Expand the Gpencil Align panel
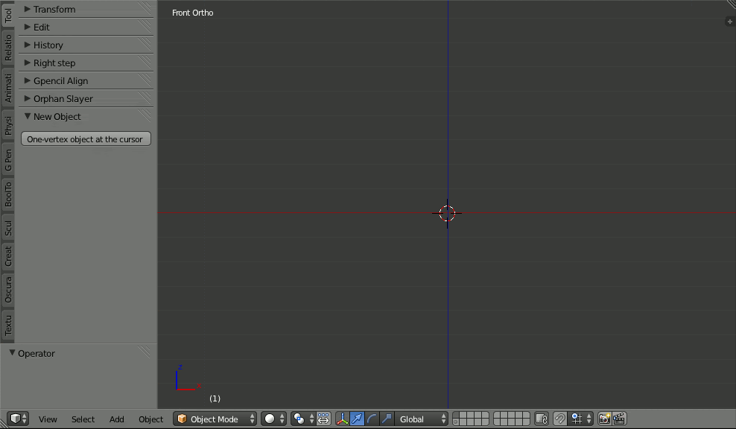Screen dimensions: 736x429 pyautogui.click(x=86, y=80)
